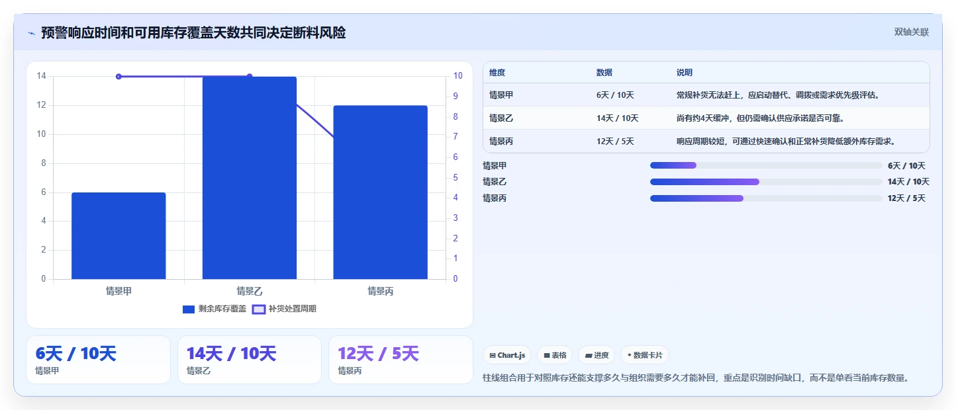The width and height of the screenshot is (956, 410).
Task: Select the 情景甲 table row cell
Action: click(x=501, y=95)
